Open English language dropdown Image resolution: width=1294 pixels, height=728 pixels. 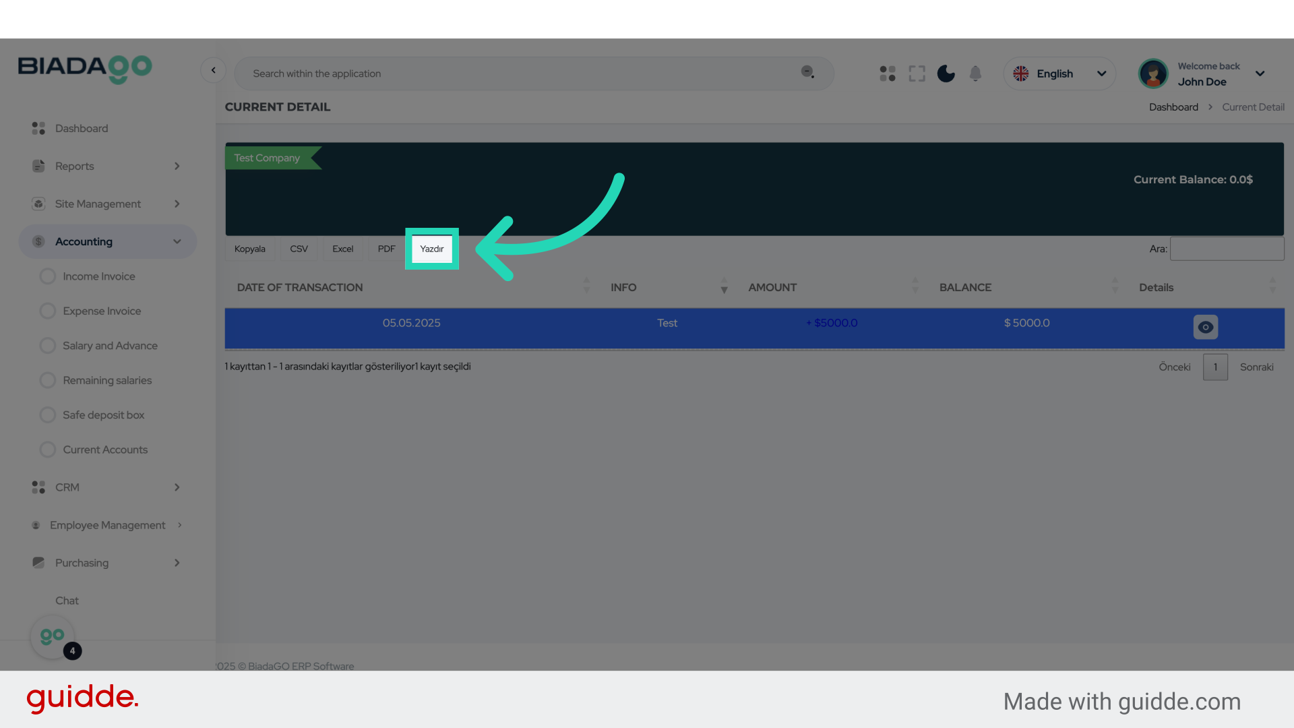coord(1059,73)
